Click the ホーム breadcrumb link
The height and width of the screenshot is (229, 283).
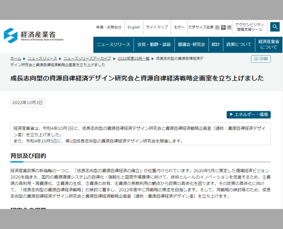click(x=16, y=59)
